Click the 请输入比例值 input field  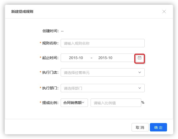tap(116, 103)
